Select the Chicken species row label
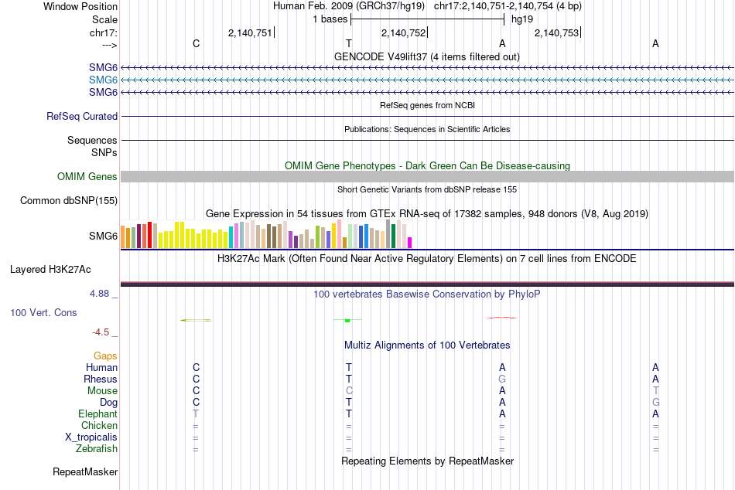The image size is (735, 490). [99, 425]
